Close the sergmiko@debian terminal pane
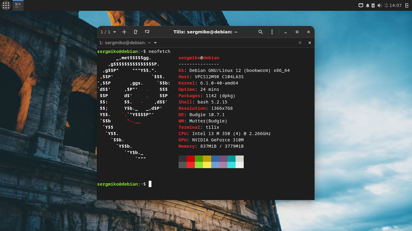The image size is (412, 231). [309, 43]
